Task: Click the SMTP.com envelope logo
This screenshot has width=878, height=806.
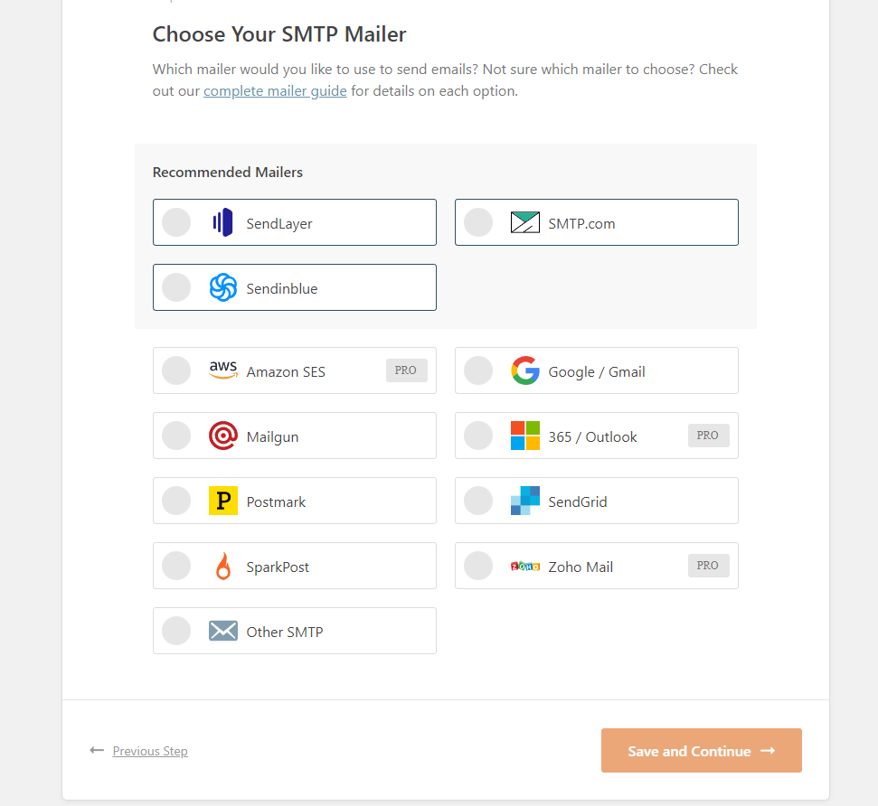Action: pyautogui.click(x=525, y=222)
